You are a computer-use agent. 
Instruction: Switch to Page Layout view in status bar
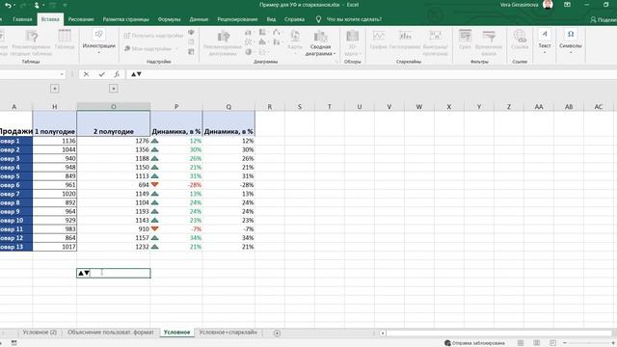pos(537,343)
